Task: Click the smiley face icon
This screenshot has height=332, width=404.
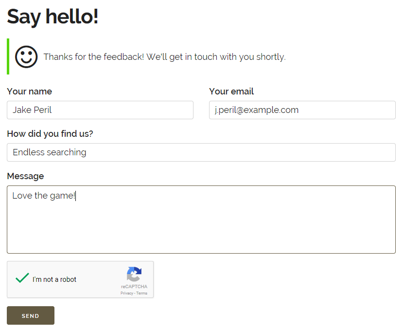Action: [26, 57]
